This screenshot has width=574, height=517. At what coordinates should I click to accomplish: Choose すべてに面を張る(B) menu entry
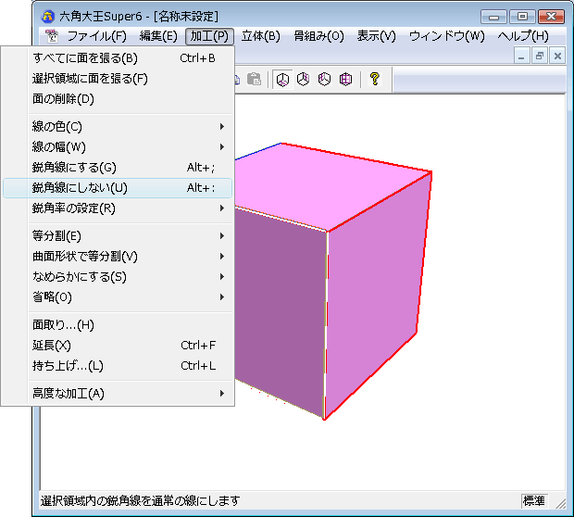pyautogui.click(x=118, y=58)
